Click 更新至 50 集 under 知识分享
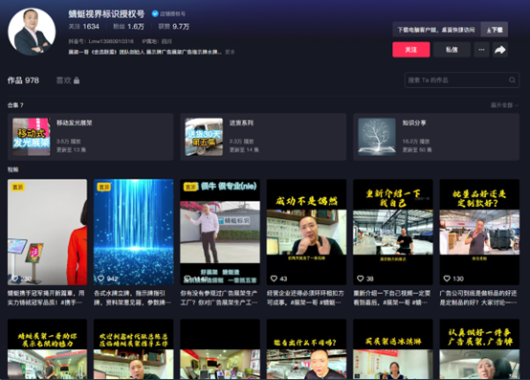The width and height of the screenshot is (530, 380). click(417, 149)
